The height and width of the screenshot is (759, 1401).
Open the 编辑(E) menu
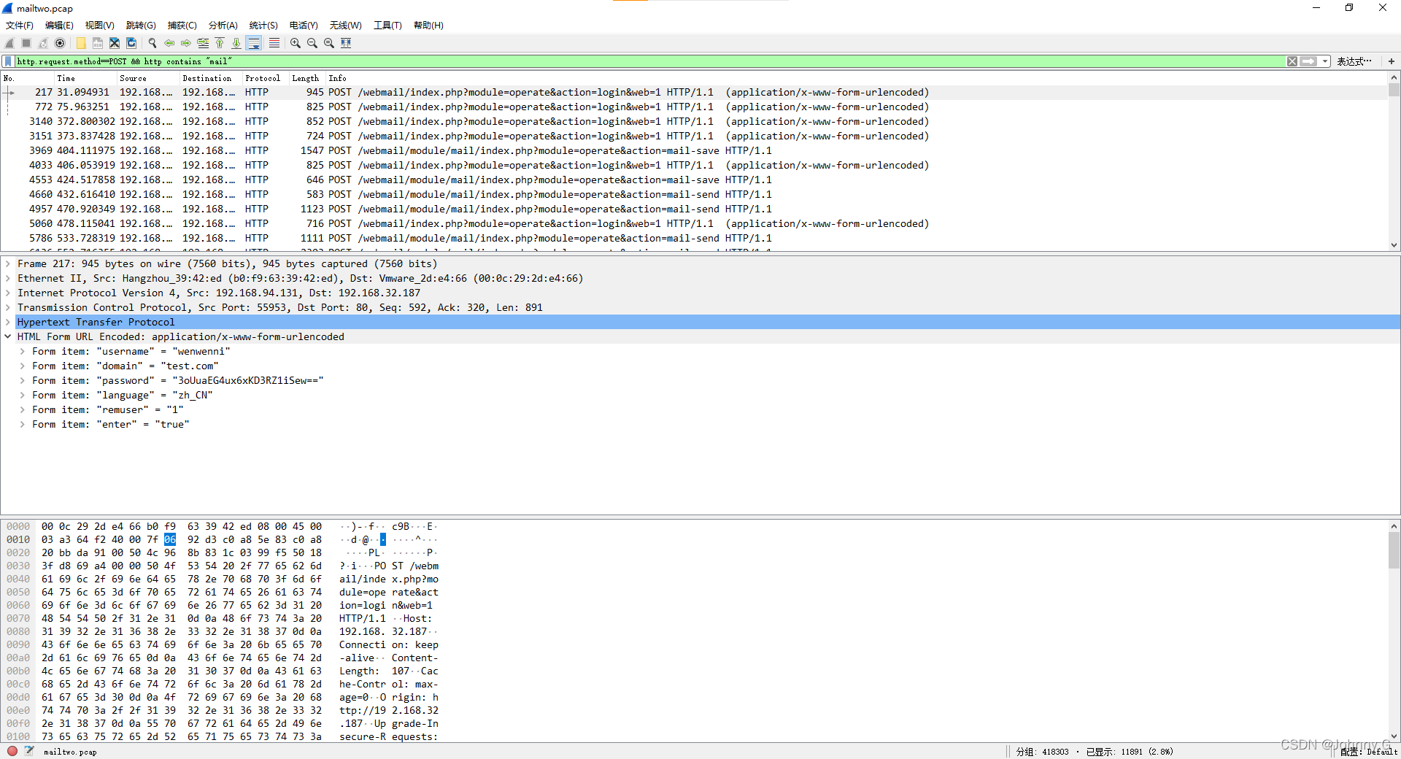click(59, 26)
